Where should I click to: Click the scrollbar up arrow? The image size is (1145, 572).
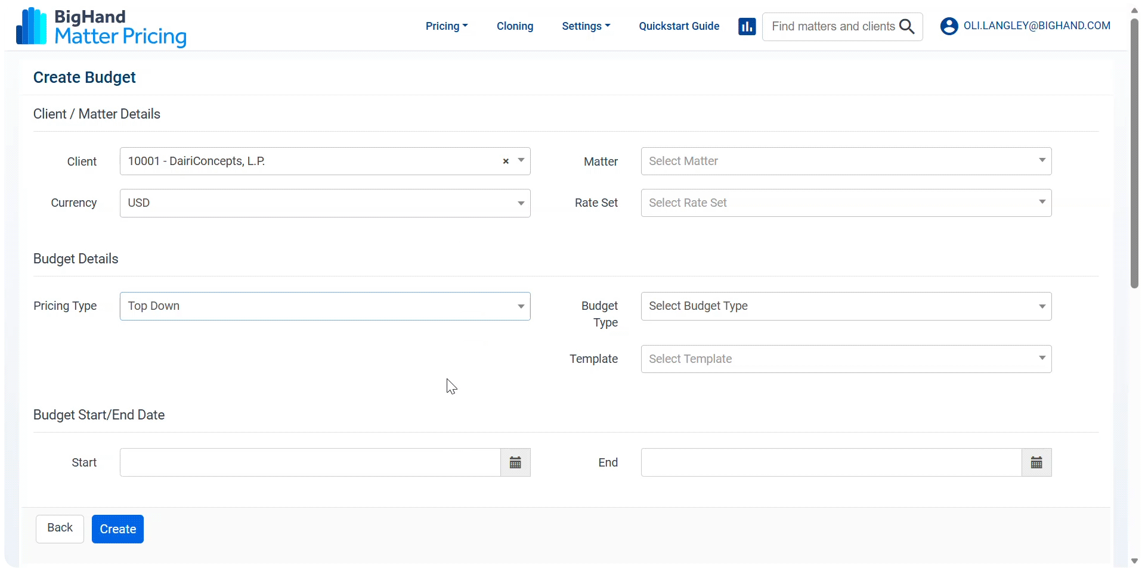click(1134, 10)
